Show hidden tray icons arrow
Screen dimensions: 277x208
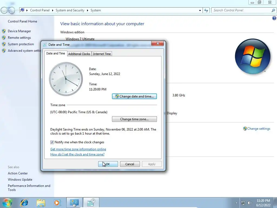tap(236, 203)
